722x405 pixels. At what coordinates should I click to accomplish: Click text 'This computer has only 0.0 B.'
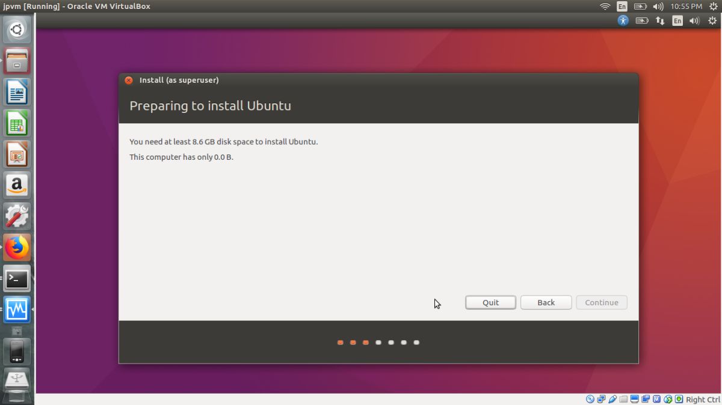(x=181, y=157)
